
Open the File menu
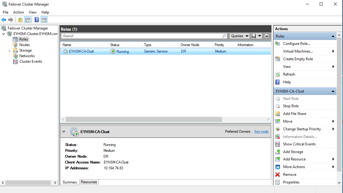pos(6,12)
